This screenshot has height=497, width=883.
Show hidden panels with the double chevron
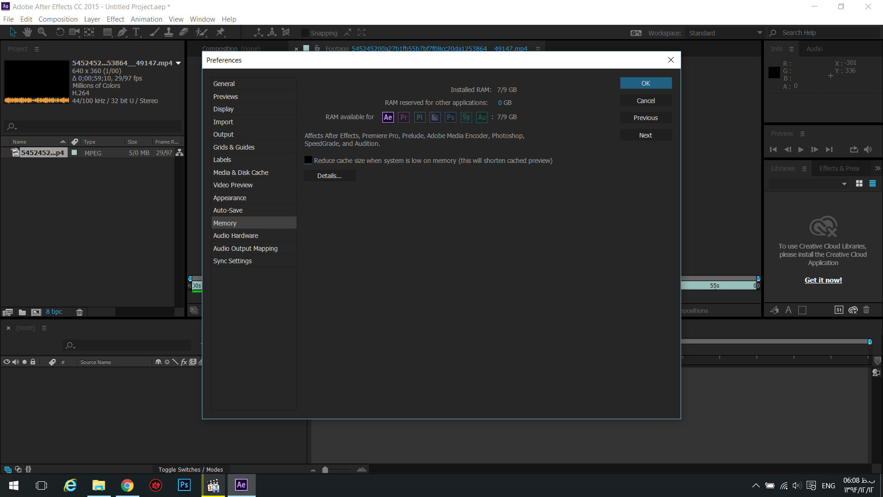tap(877, 168)
